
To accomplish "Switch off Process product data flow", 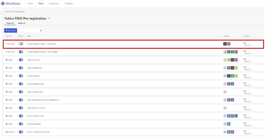I will click(21, 116).
